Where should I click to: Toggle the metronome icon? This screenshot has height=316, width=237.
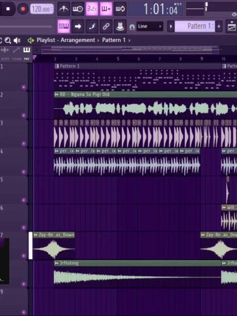click(64, 9)
